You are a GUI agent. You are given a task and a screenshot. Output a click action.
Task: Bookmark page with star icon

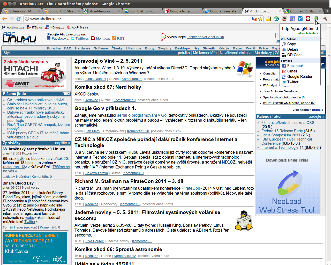[x=260, y=19]
